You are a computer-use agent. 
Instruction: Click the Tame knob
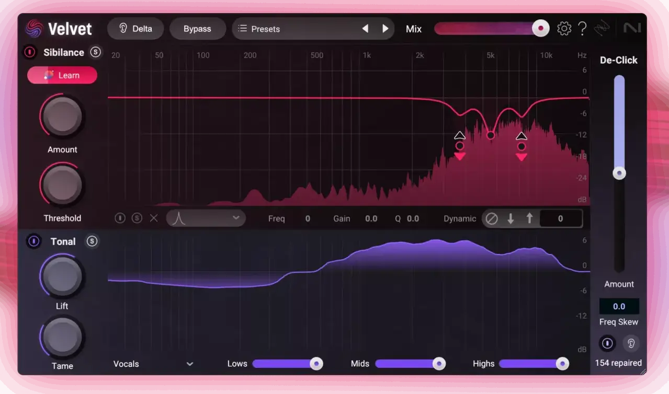pyautogui.click(x=62, y=336)
